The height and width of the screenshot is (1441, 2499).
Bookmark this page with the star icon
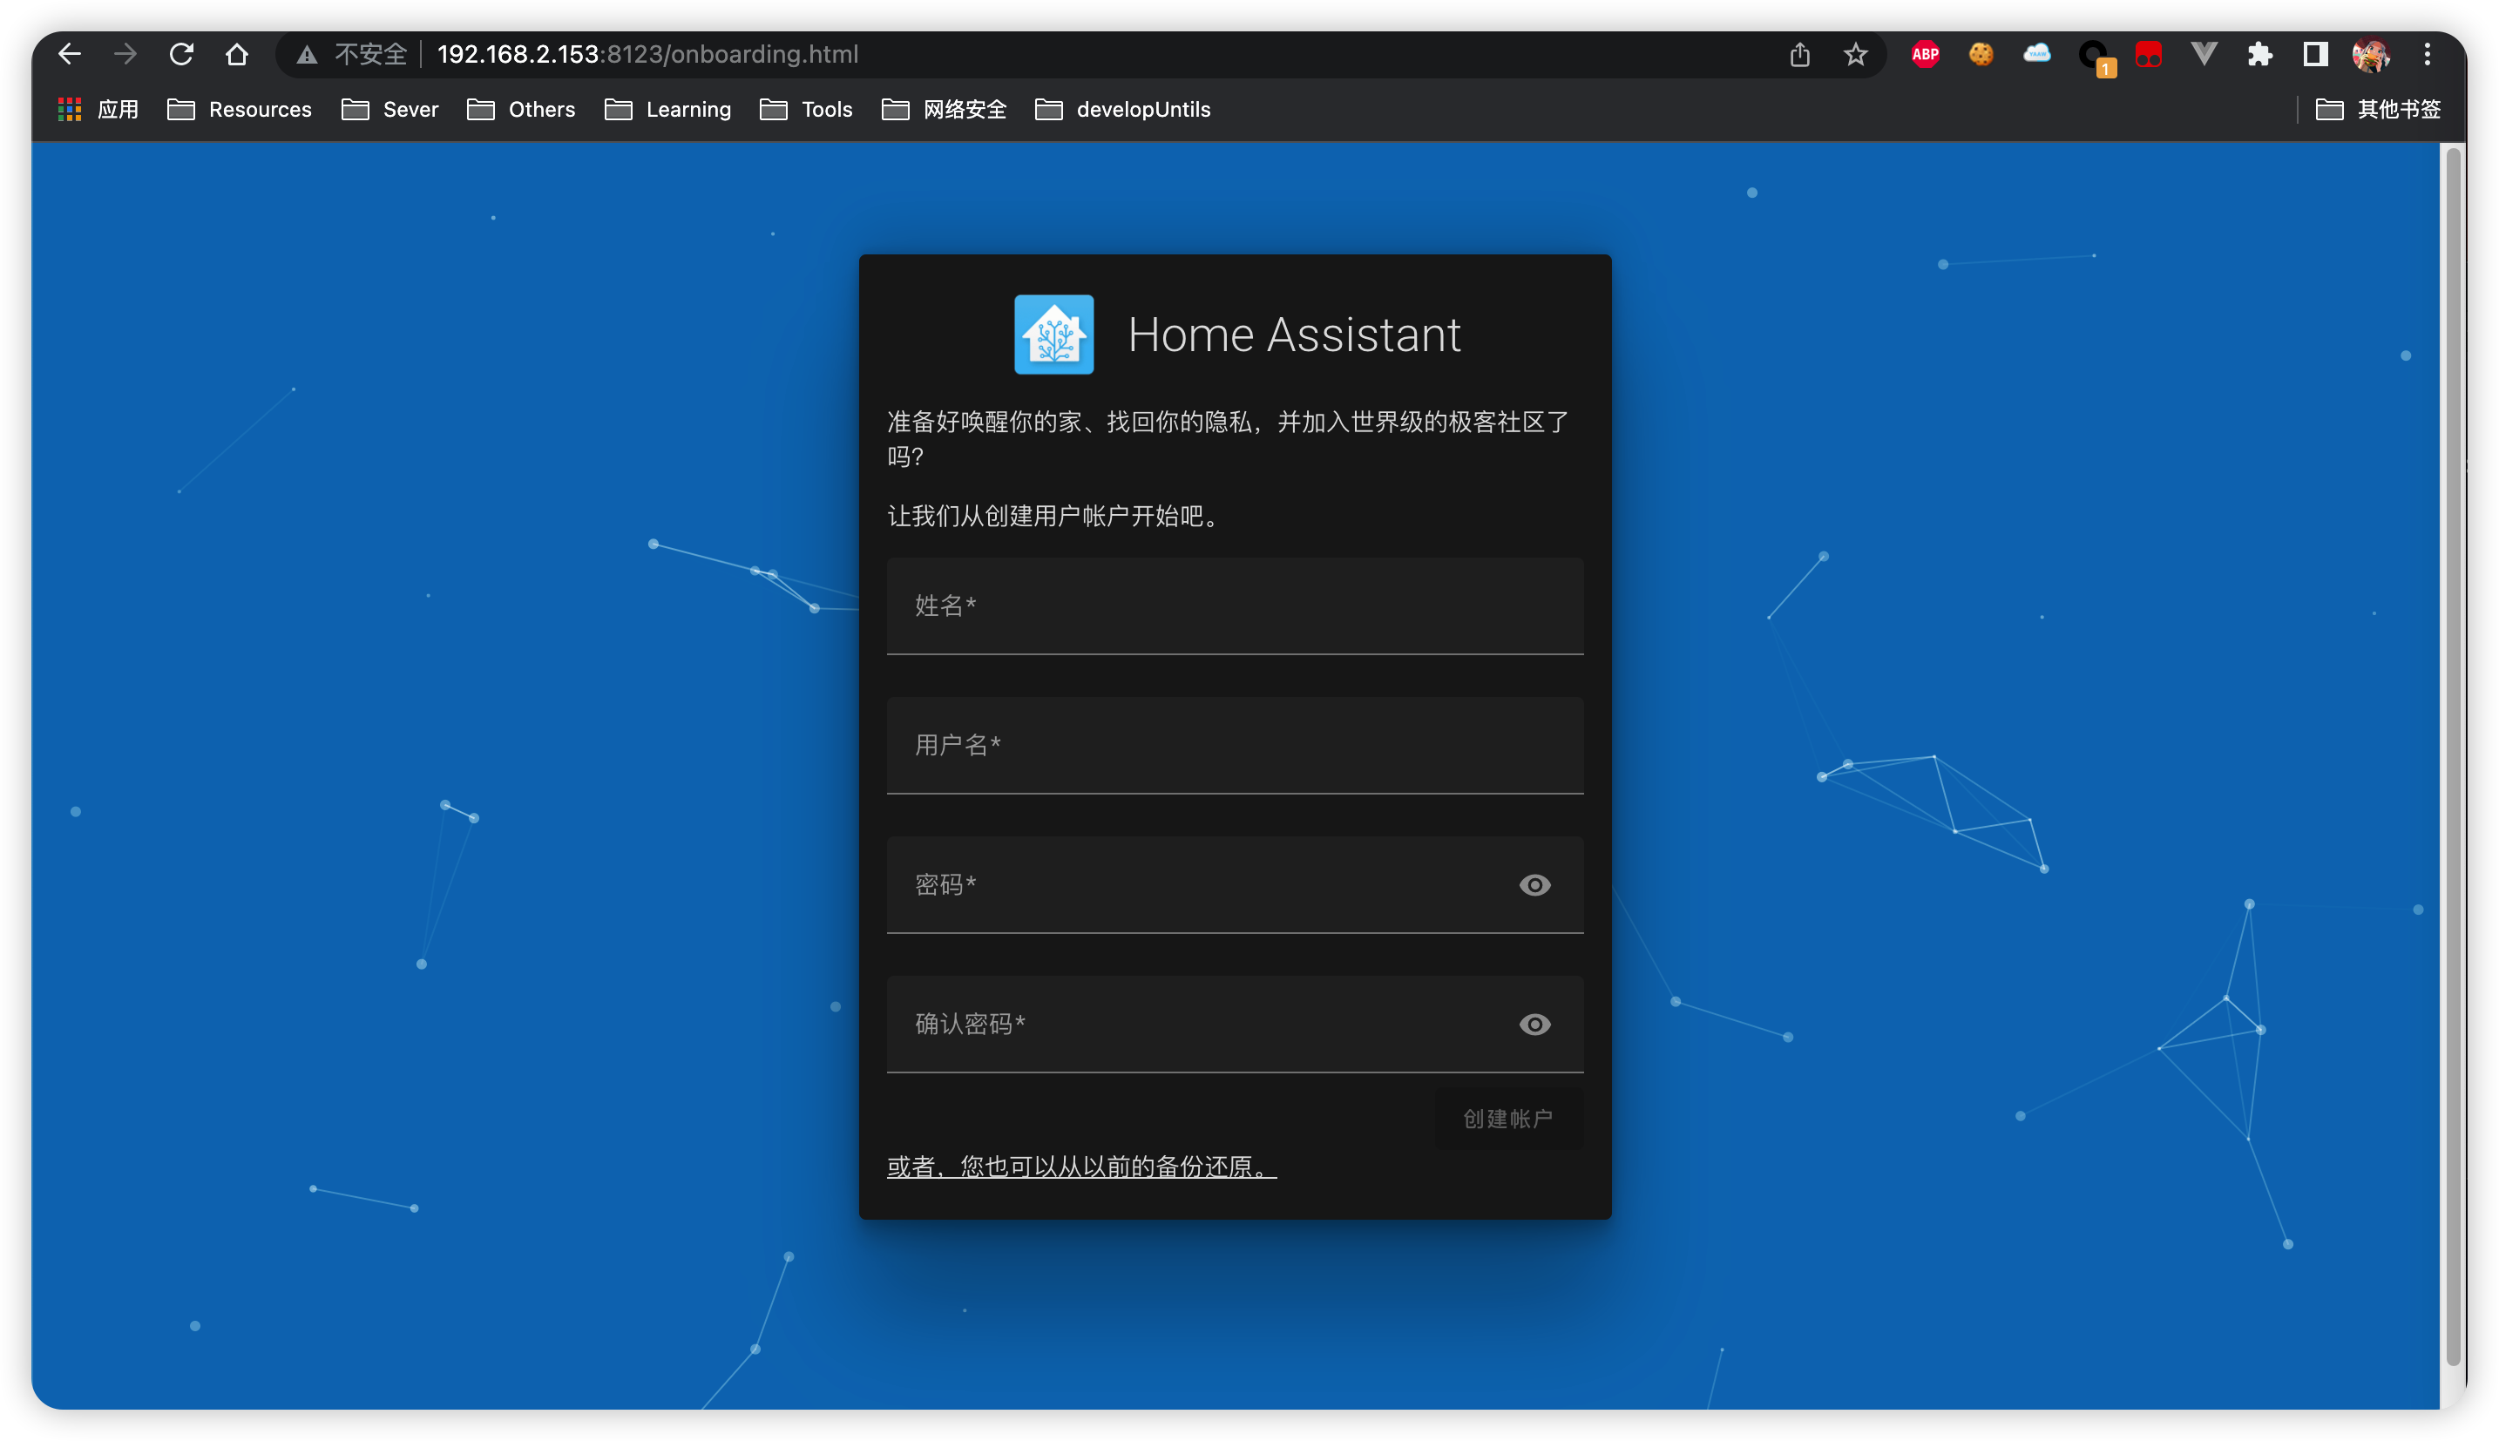tap(1855, 54)
